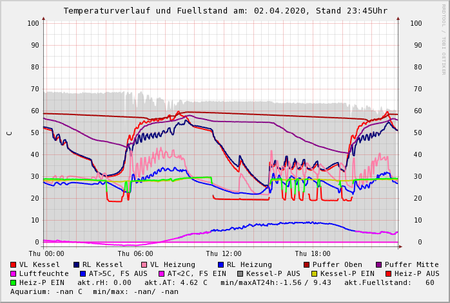Click the purple Puffer Mitte legend swatch
Image resolution: width=450 pixels, height=303 pixels.
(x=378, y=264)
